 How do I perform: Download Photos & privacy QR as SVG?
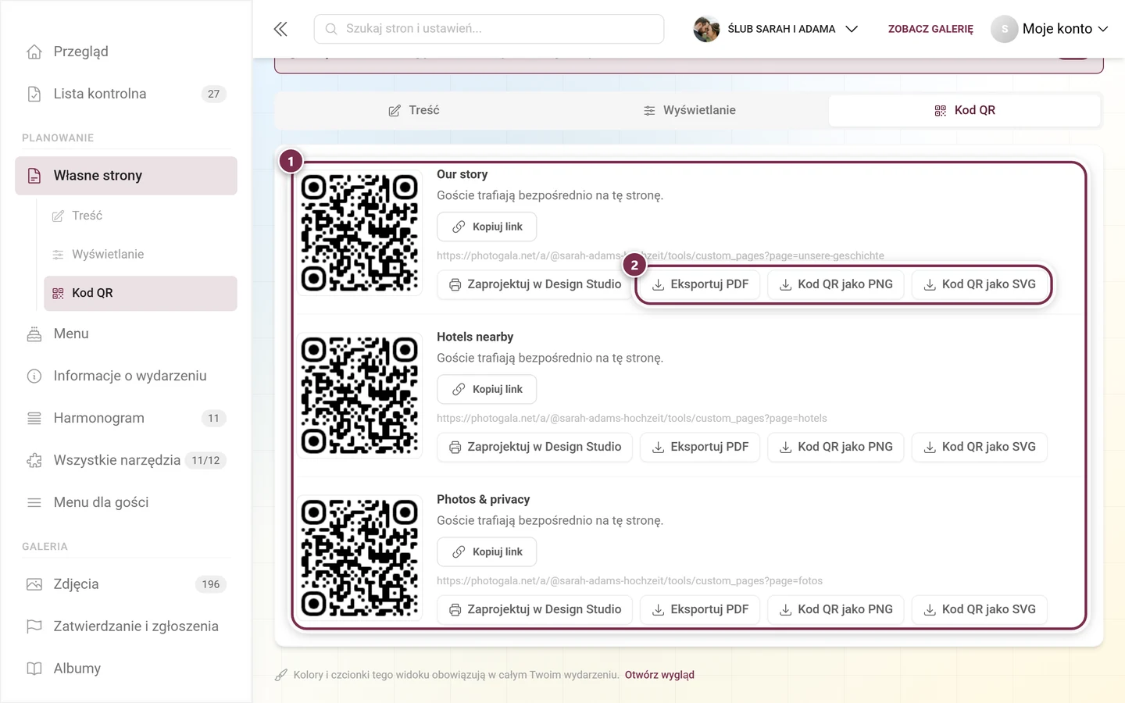pos(980,609)
